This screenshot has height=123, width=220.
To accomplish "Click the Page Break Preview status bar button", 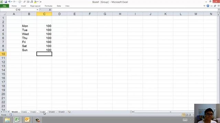I will pos(189,115).
